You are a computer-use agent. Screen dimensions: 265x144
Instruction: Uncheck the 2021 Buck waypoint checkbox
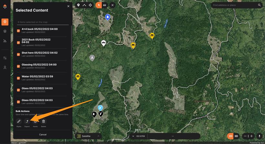(18, 43)
